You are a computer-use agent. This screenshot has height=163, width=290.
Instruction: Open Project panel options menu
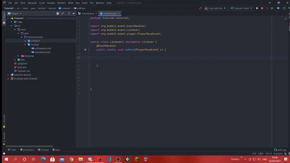69,13
